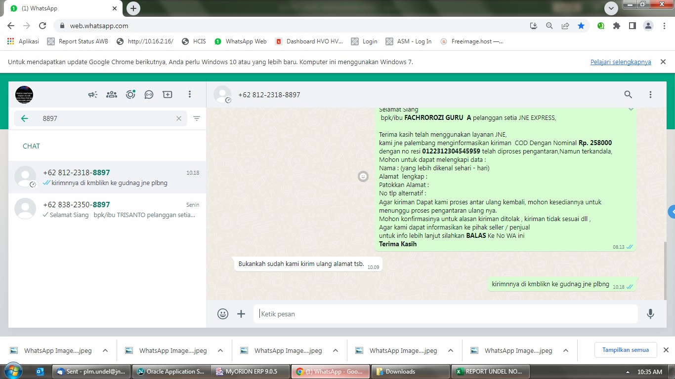The image size is (675, 379).
Task: Open contact avatar in conversation header
Action: pos(222,94)
